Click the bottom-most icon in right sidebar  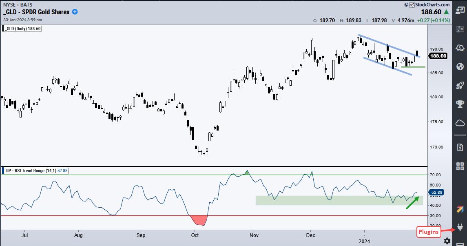460,244
